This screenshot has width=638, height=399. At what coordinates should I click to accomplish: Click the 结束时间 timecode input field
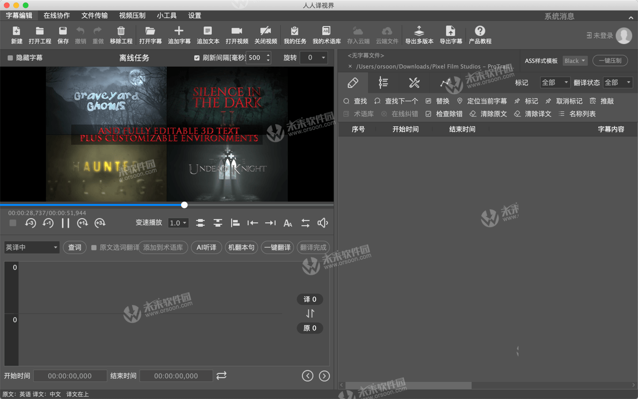click(176, 376)
